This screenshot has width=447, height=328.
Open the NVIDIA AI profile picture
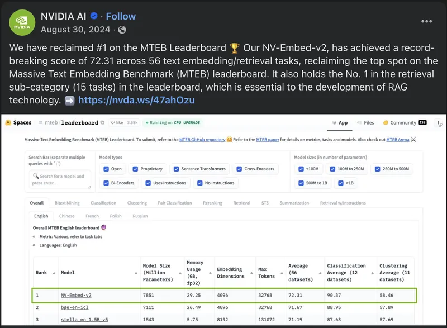(22, 22)
